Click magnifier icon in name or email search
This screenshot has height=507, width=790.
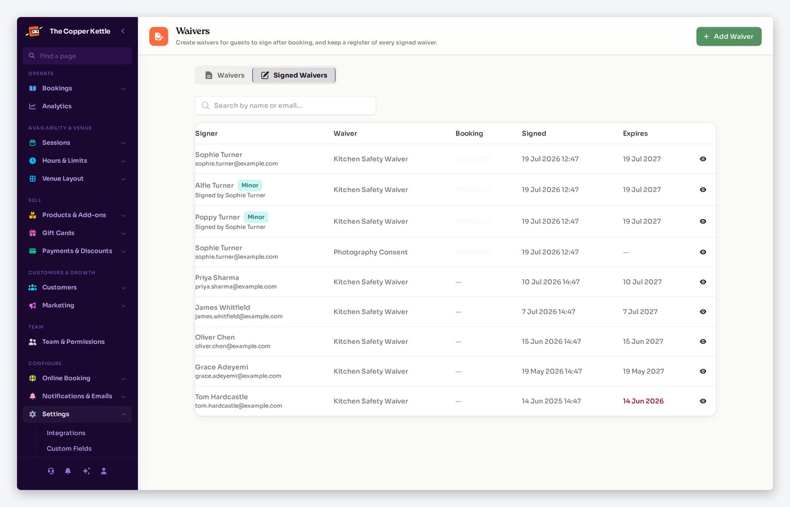click(x=205, y=106)
